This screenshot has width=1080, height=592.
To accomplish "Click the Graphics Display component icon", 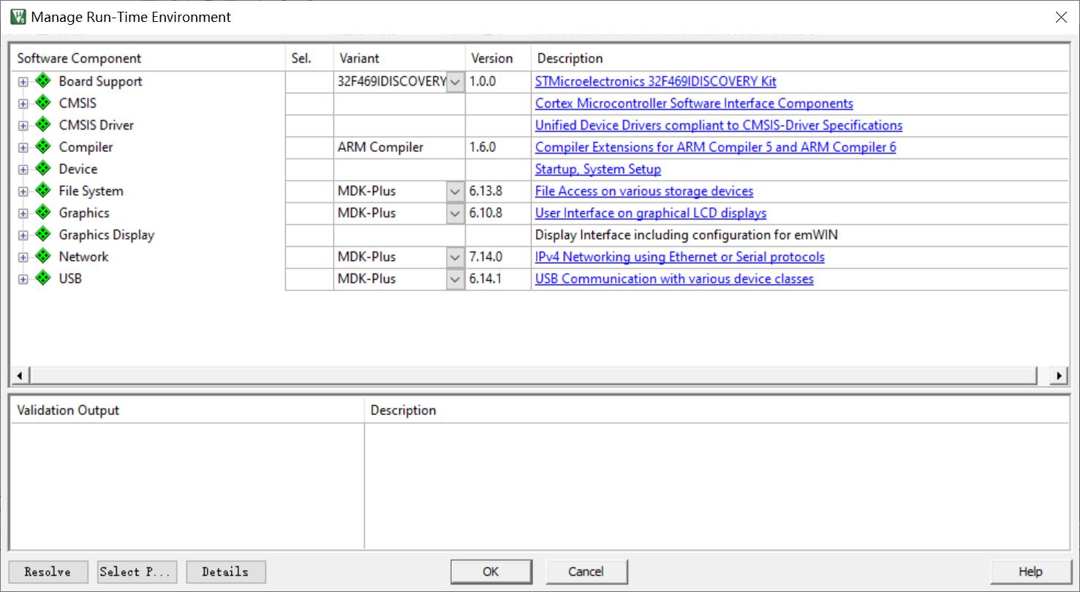I will click(43, 235).
